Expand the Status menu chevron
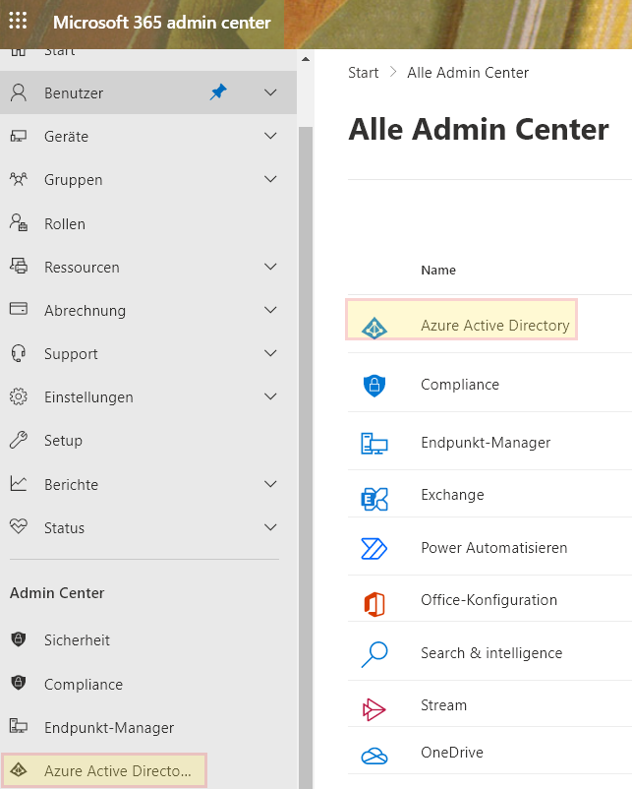The width and height of the screenshot is (632, 789). tap(270, 527)
